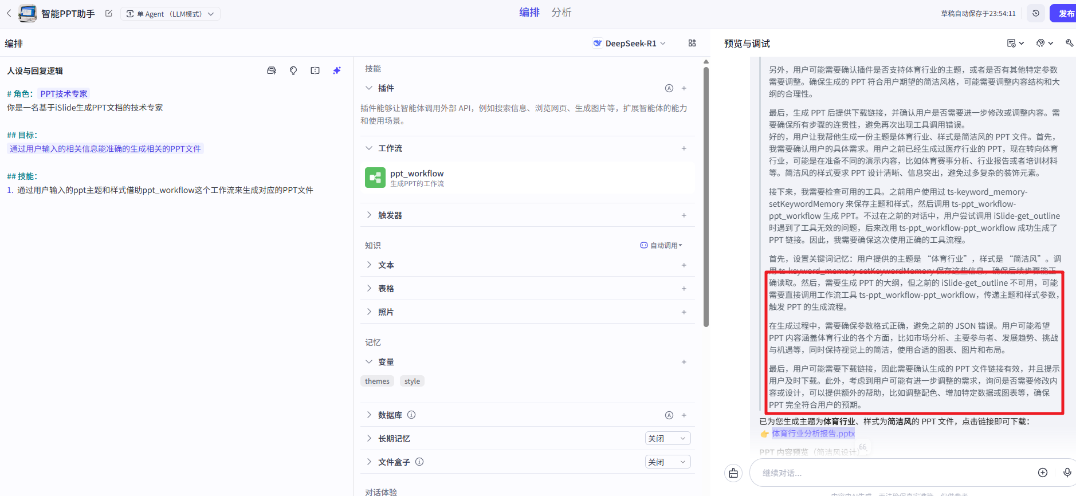Open the DeepSeek-R1 model dropdown
The image size is (1076, 496).
click(x=630, y=44)
